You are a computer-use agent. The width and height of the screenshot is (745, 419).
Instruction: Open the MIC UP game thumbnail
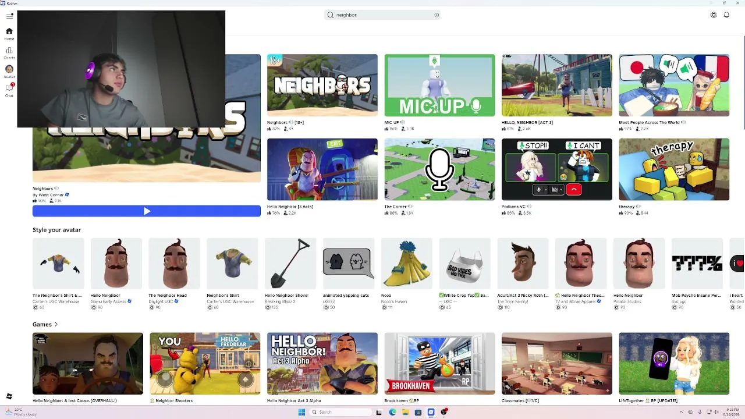(439, 85)
